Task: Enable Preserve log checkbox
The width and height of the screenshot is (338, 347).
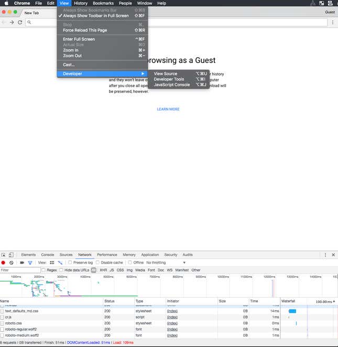Action: point(70,262)
